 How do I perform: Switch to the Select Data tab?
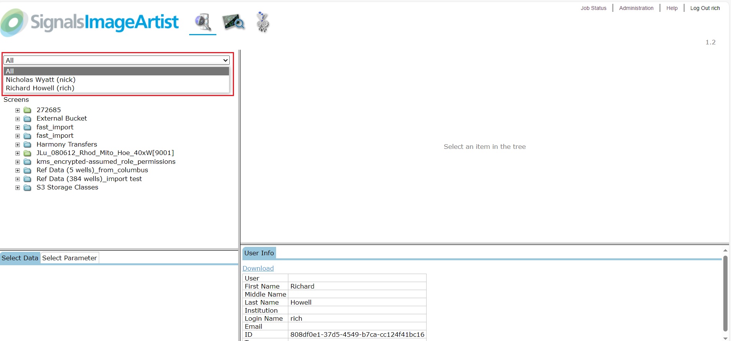pos(20,258)
